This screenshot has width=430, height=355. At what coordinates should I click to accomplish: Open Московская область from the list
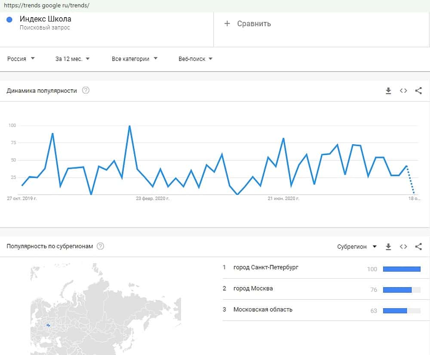click(x=263, y=309)
